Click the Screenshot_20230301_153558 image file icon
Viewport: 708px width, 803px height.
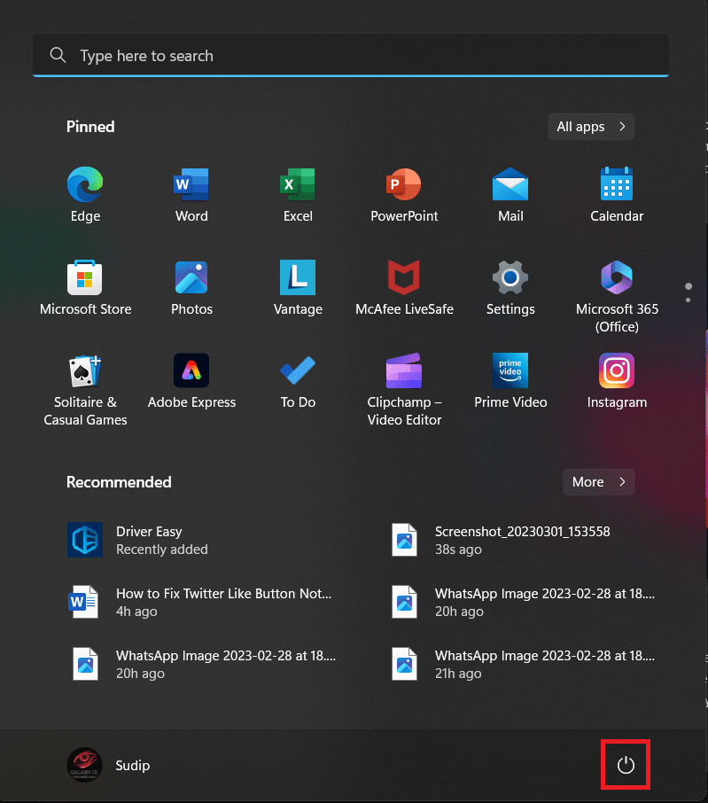pyautogui.click(x=404, y=540)
